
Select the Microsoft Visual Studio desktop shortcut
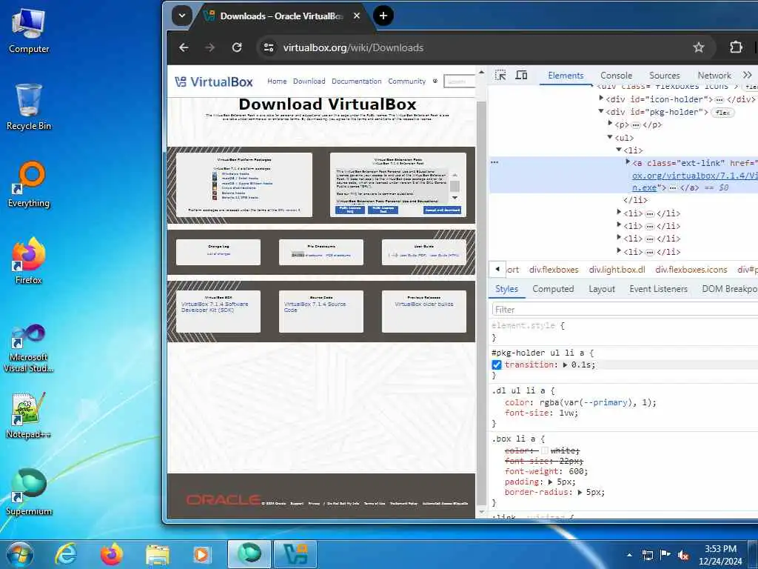click(29, 348)
